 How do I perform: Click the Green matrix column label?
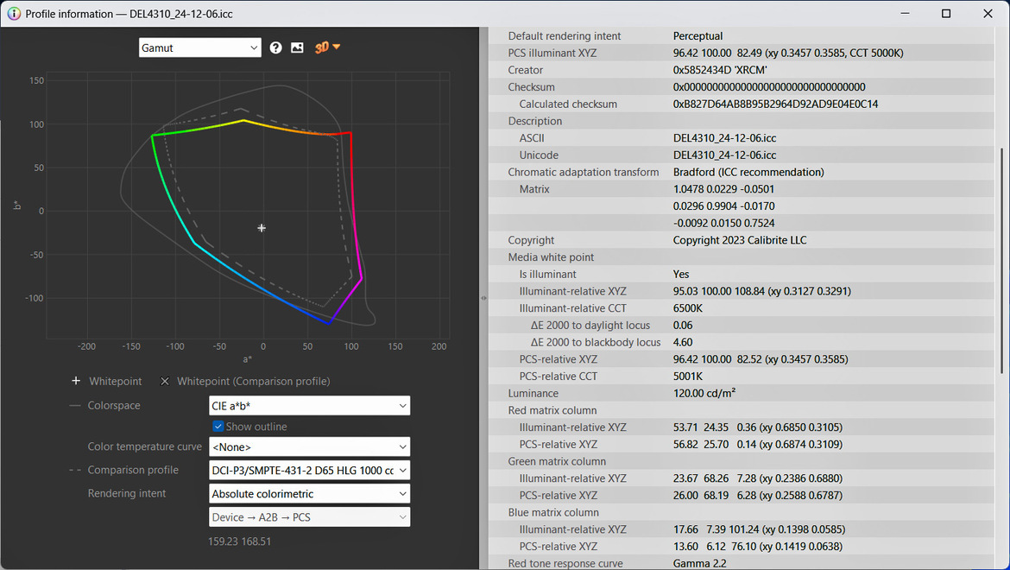click(x=557, y=462)
